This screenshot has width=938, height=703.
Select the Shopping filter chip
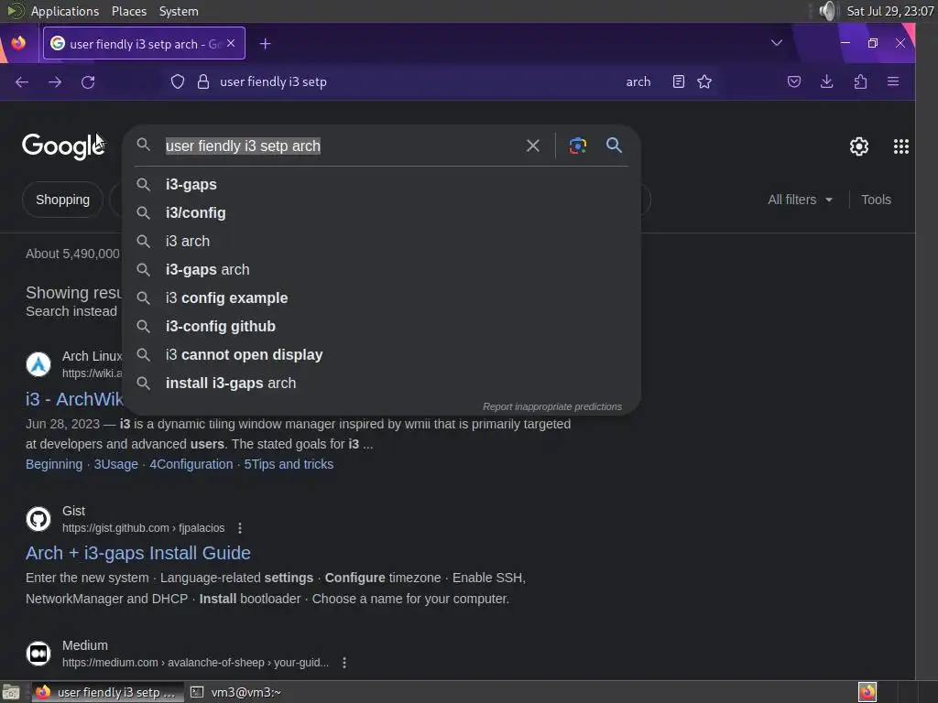(63, 200)
